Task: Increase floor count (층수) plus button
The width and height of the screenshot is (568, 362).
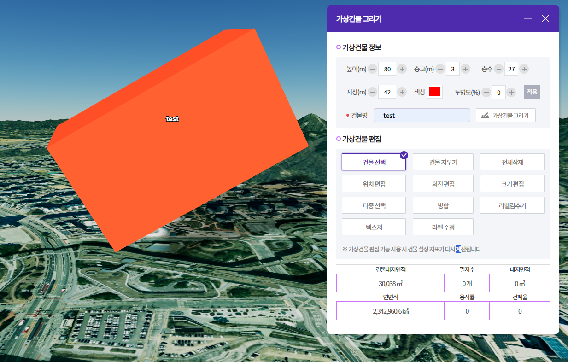Action: (524, 69)
